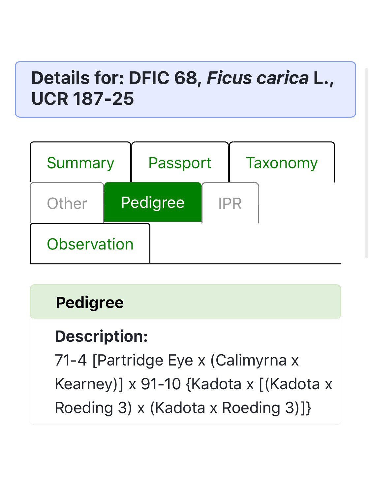Click Partridge Eye in the pedigree description
The width and height of the screenshot is (371, 501).
click(x=145, y=360)
